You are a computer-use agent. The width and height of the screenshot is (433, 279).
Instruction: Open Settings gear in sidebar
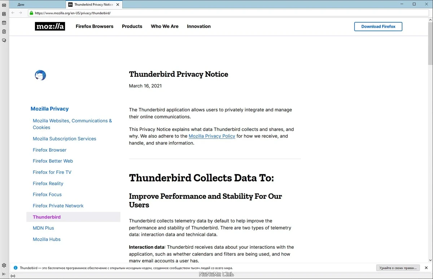[4, 265]
